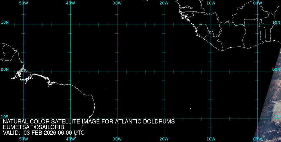Click the left 00N latitude label

click(x=4, y=69)
